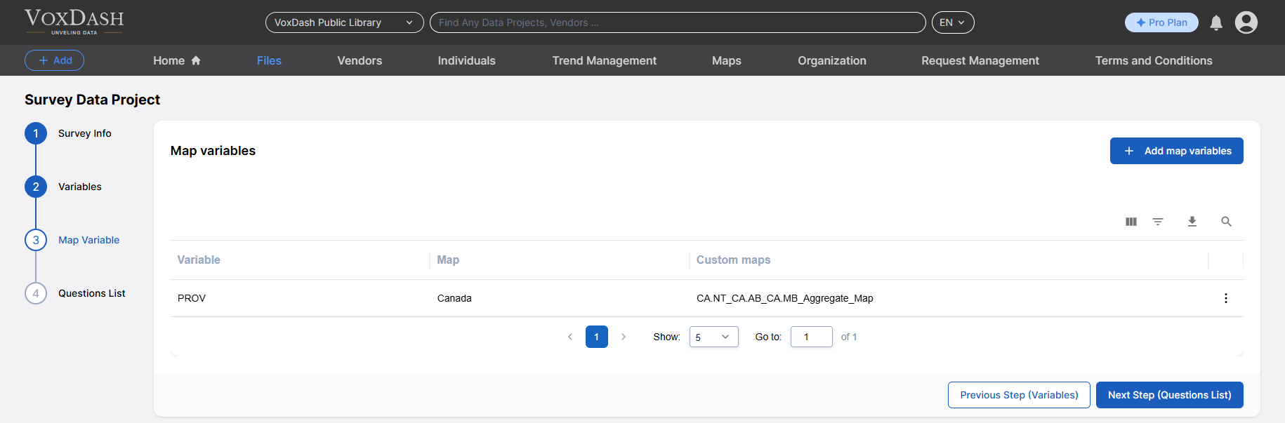The height and width of the screenshot is (423, 1285).
Task: Click the PROV cell
Action: [192, 298]
